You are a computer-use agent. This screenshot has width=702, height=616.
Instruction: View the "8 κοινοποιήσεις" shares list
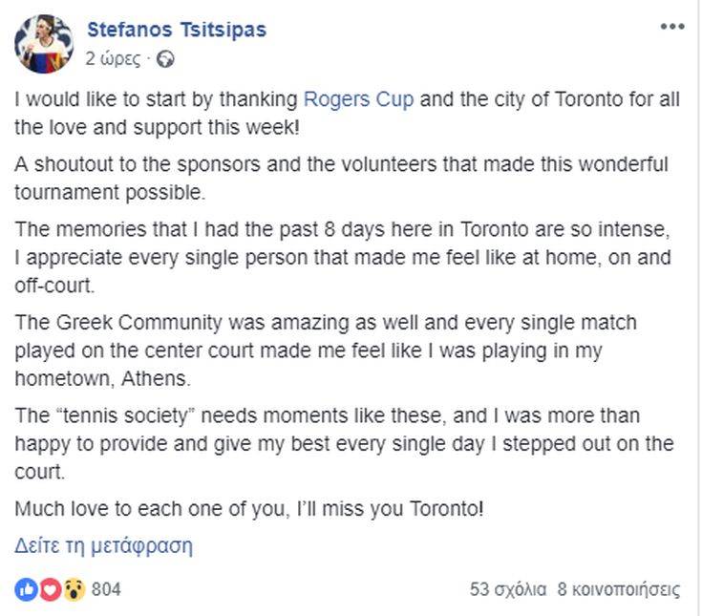coord(619,589)
